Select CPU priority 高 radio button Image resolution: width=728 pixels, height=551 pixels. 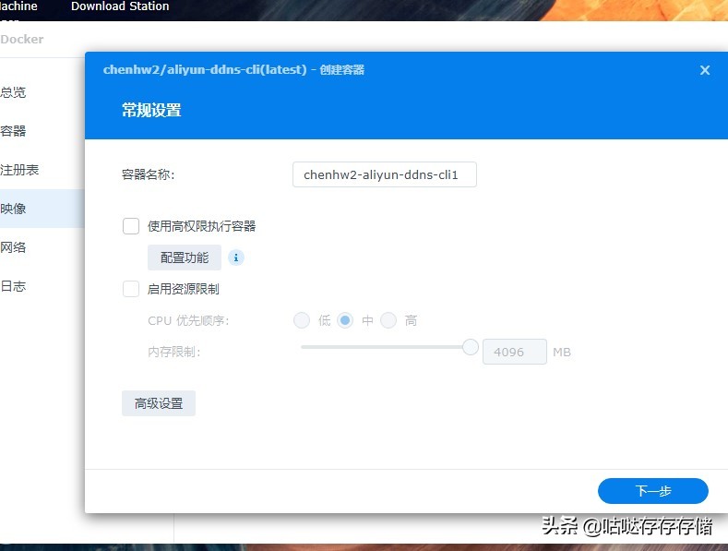pos(388,320)
